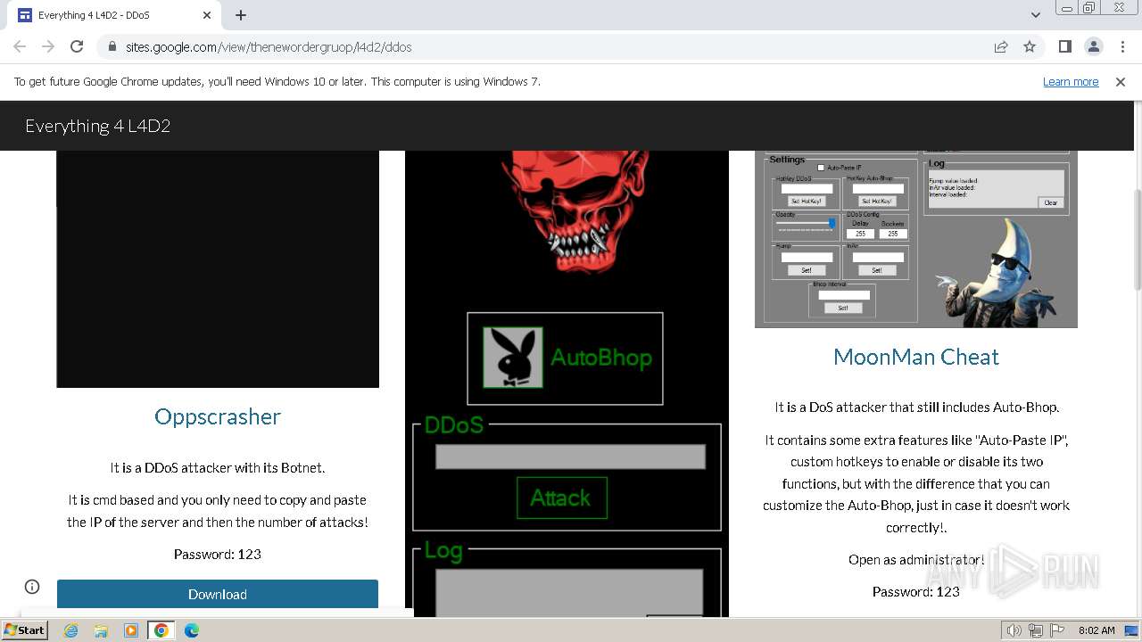
Task: Open volume control in system tray
Action: click(1014, 630)
